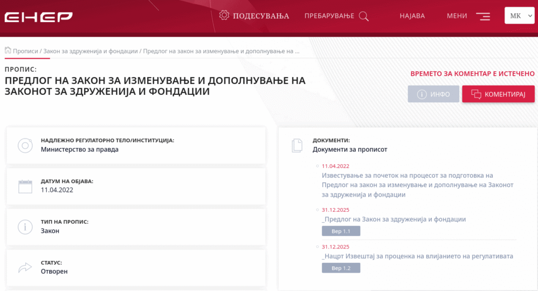Open the Известување за почеток document link
Viewport: 538px width, 291px height.
click(418, 185)
